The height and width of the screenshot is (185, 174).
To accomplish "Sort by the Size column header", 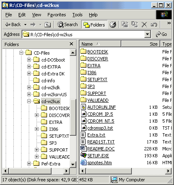I will pyautogui.click(x=141, y=44).
